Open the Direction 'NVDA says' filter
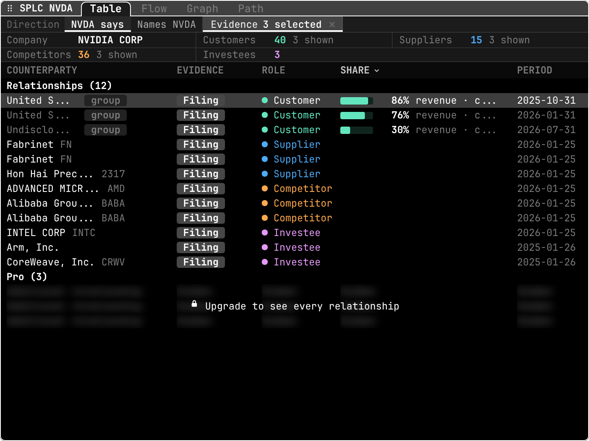The image size is (589, 441). click(x=97, y=24)
